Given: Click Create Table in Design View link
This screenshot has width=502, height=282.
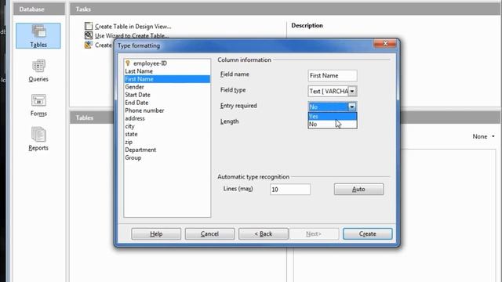Looking at the screenshot, I should 133,26.
